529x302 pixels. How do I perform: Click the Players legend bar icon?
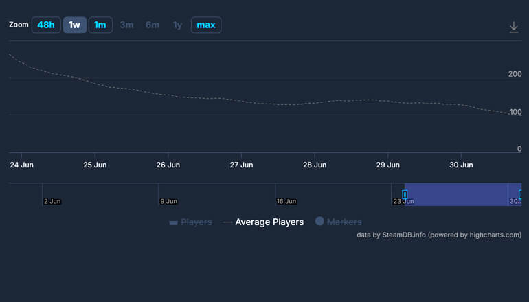click(x=173, y=222)
